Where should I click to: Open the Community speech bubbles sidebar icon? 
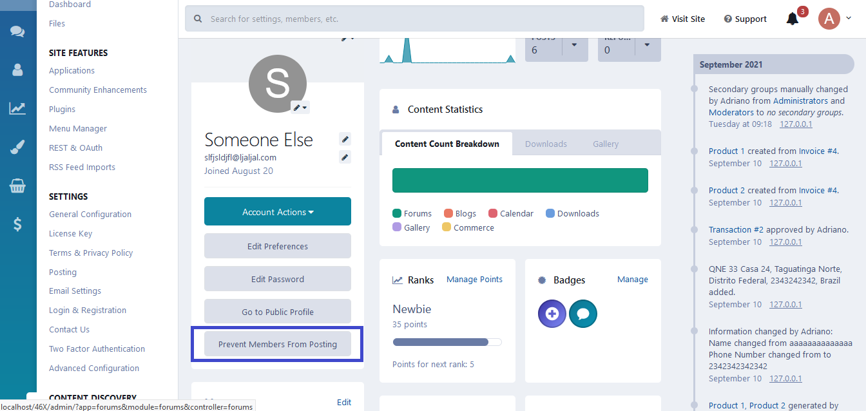click(x=17, y=32)
